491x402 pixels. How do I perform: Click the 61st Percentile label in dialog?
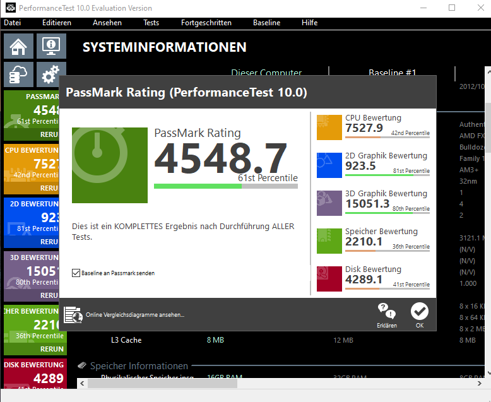click(x=268, y=178)
